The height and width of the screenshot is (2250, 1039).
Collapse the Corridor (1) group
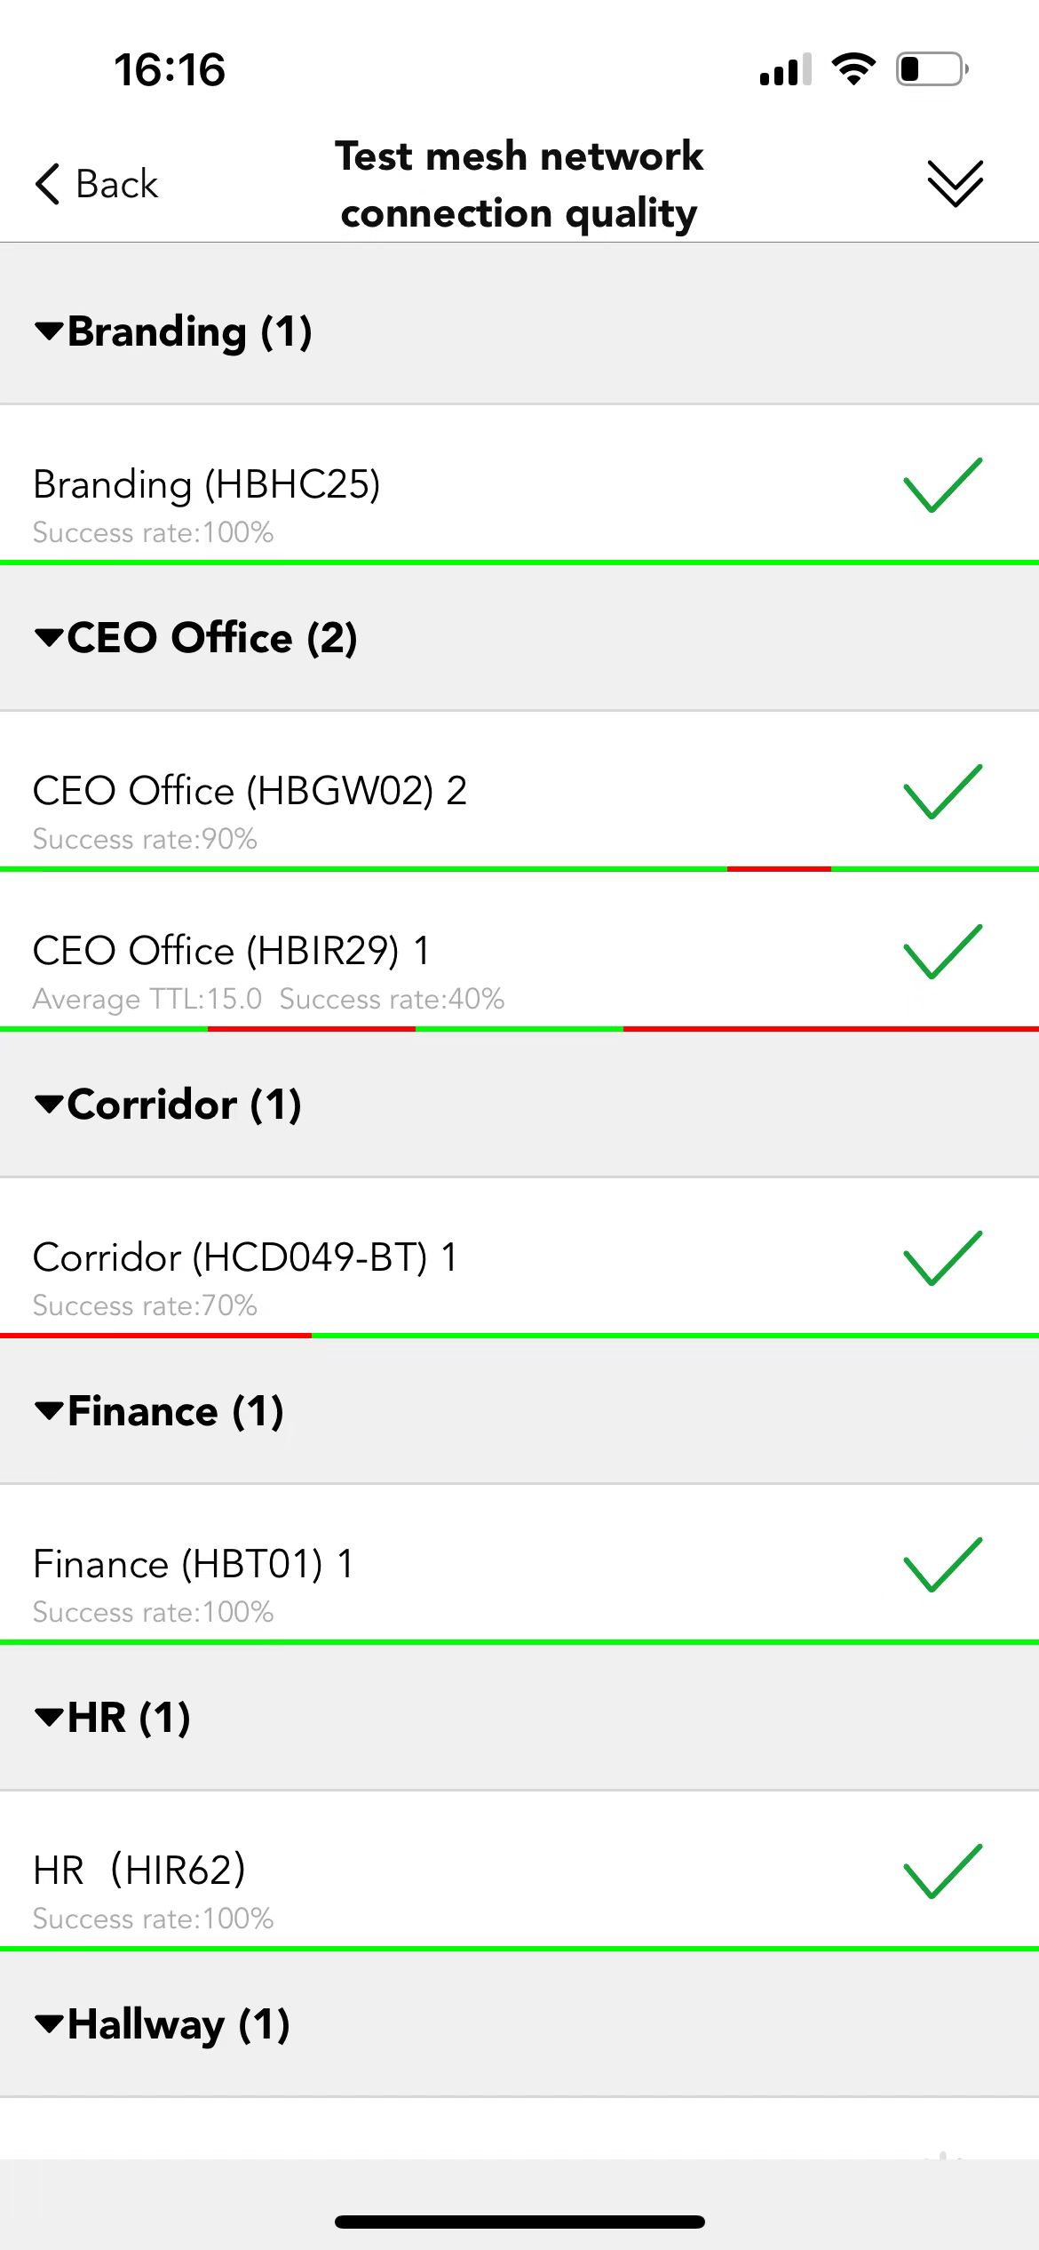tap(519, 1105)
